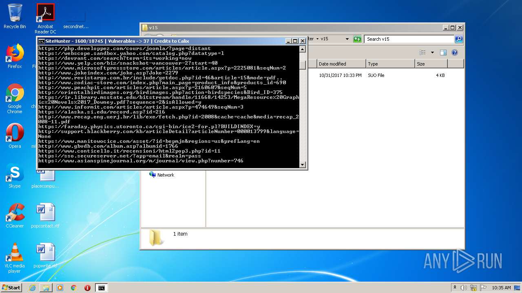
Task: Select the popwrite.rtf document icon
Action: 45,256
